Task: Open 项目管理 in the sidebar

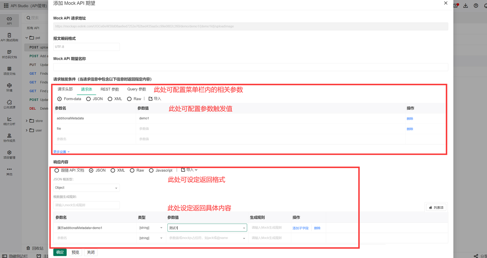Action: pyautogui.click(x=10, y=154)
